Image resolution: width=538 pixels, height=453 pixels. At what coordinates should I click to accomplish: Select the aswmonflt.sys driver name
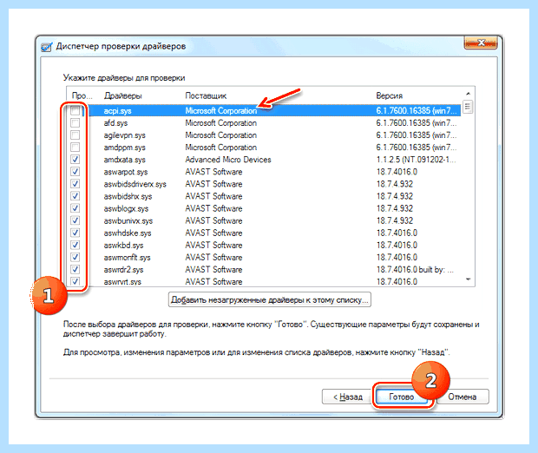click(x=127, y=258)
